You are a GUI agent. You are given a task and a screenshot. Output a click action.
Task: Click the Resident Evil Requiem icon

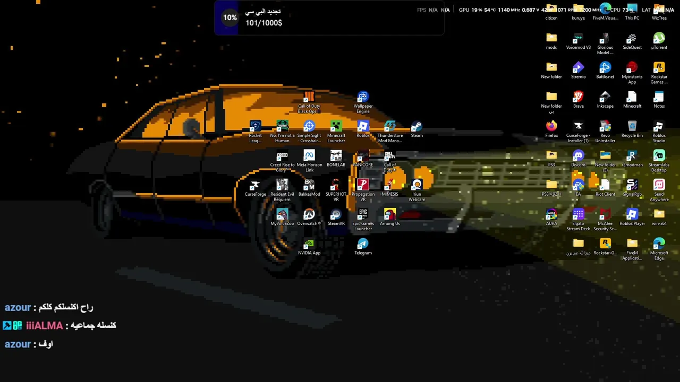(282, 190)
